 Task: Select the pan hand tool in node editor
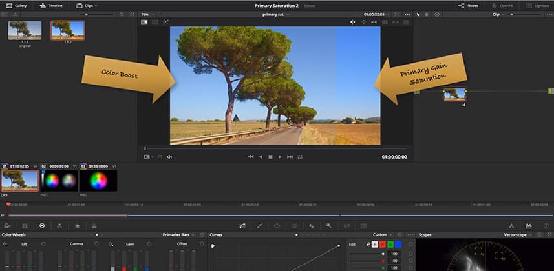(x=427, y=14)
